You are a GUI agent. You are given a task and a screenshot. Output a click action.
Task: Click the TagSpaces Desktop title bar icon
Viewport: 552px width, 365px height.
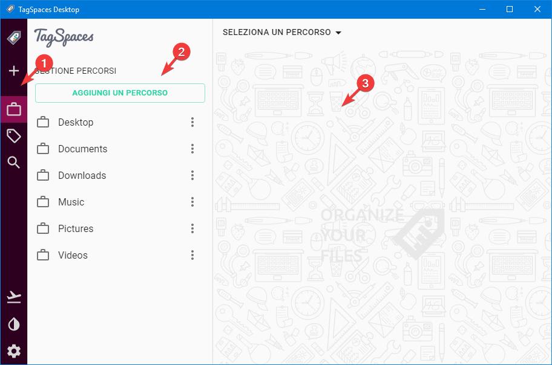click(10, 9)
